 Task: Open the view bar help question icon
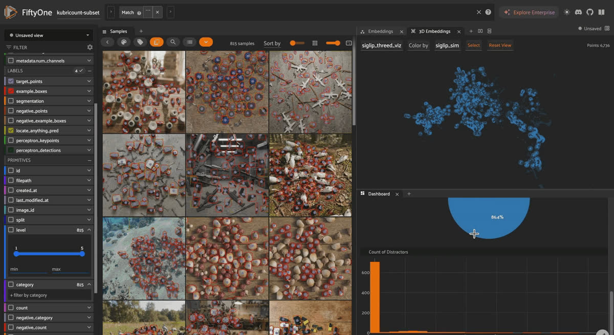tap(488, 12)
